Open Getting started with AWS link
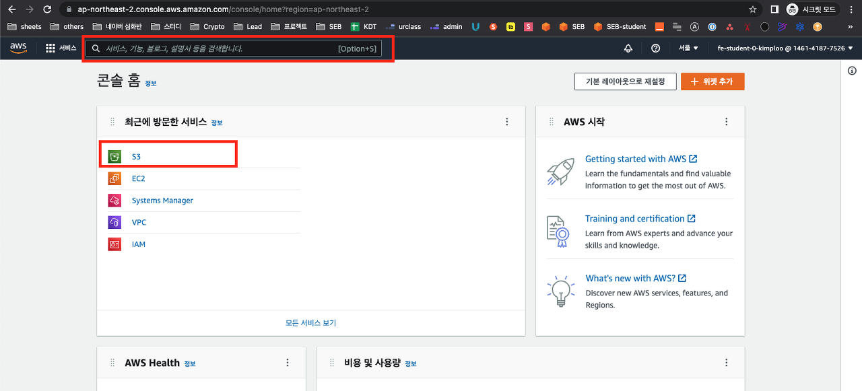The height and width of the screenshot is (391, 862). [x=641, y=159]
